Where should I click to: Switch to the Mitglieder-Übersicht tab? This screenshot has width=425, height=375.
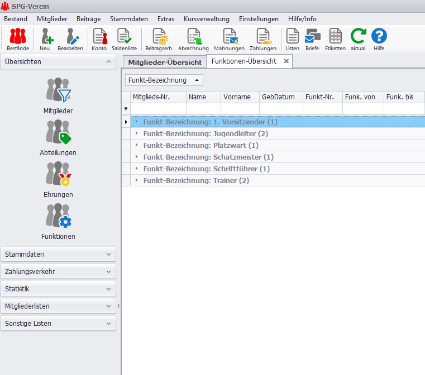[x=164, y=62]
